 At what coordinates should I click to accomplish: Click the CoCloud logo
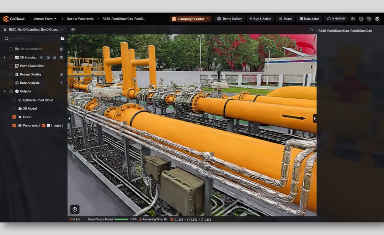coord(14,19)
